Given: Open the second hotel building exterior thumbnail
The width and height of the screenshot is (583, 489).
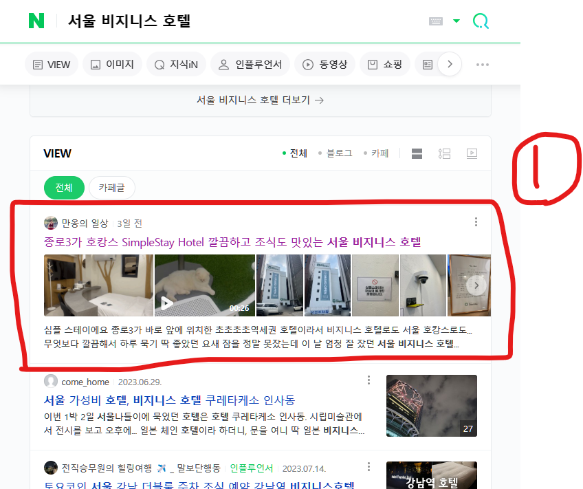Looking at the screenshot, I should (327, 285).
